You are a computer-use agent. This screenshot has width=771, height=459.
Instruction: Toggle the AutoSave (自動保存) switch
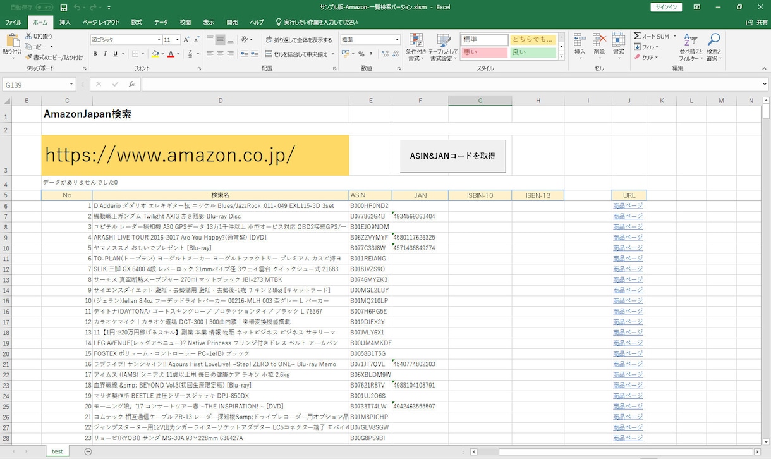coord(44,8)
